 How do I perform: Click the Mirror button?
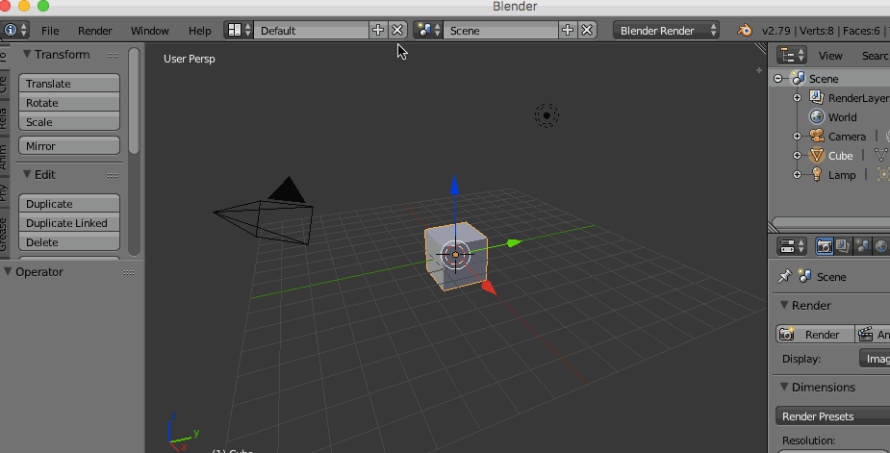tap(69, 146)
